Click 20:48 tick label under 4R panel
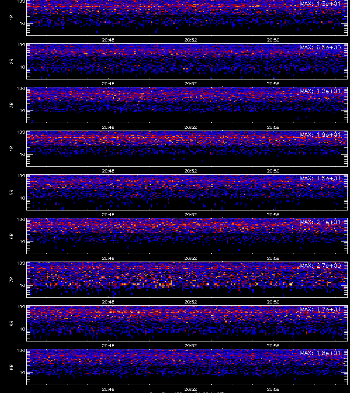Screen dimensions: 350x393 [x=108, y=171]
